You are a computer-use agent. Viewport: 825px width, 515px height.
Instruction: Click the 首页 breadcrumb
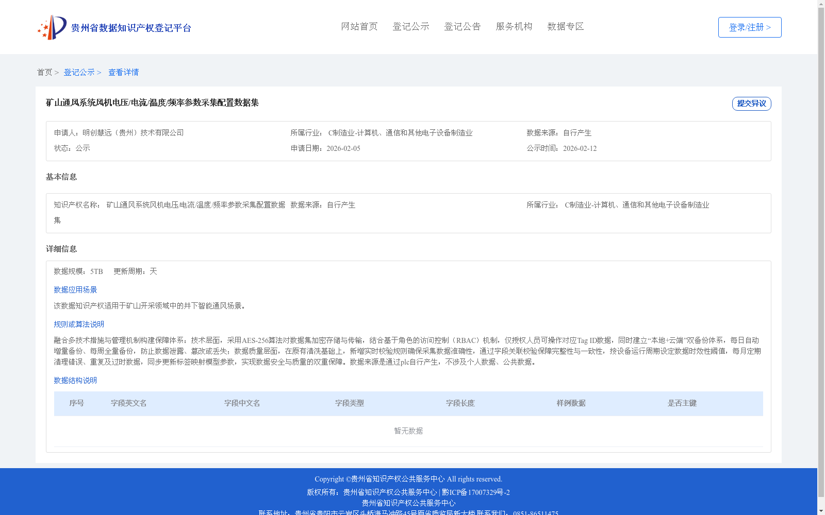pyautogui.click(x=44, y=72)
